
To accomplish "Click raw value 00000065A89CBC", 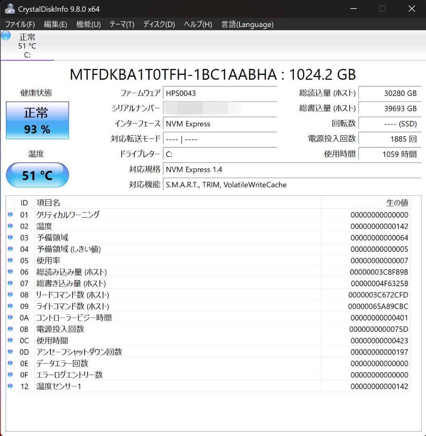I will click(378, 306).
